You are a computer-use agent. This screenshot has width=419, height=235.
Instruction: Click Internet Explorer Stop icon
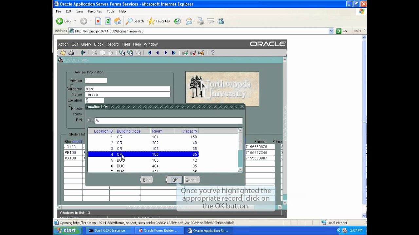pos(98,21)
